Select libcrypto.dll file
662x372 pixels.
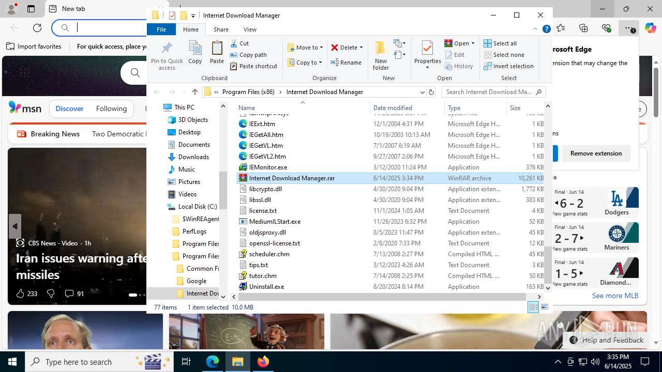(265, 189)
